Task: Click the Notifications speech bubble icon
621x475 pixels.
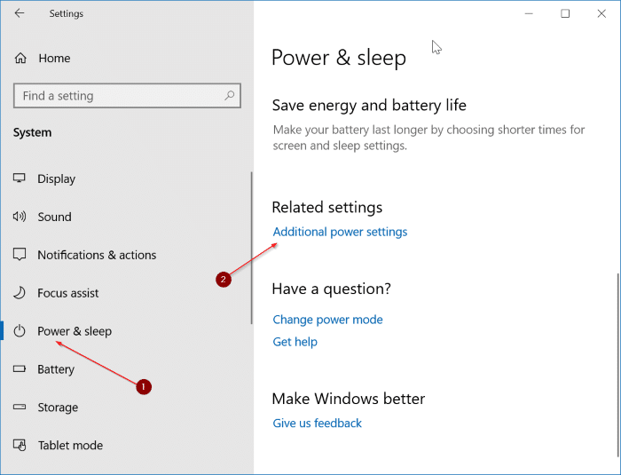Action: click(x=20, y=254)
